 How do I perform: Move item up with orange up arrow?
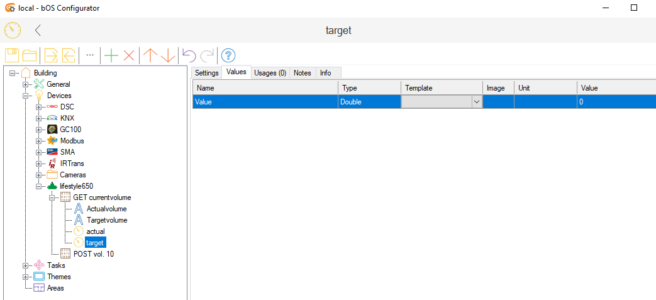[x=150, y=55]
